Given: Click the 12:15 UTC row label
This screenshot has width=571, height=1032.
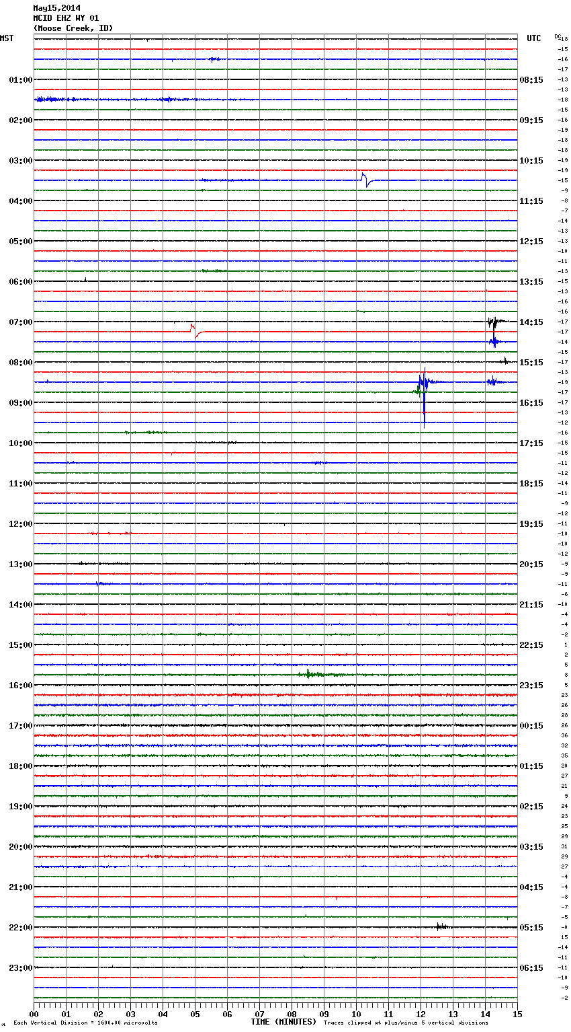Looking at the screenshot, I should [x=531, y=242].
